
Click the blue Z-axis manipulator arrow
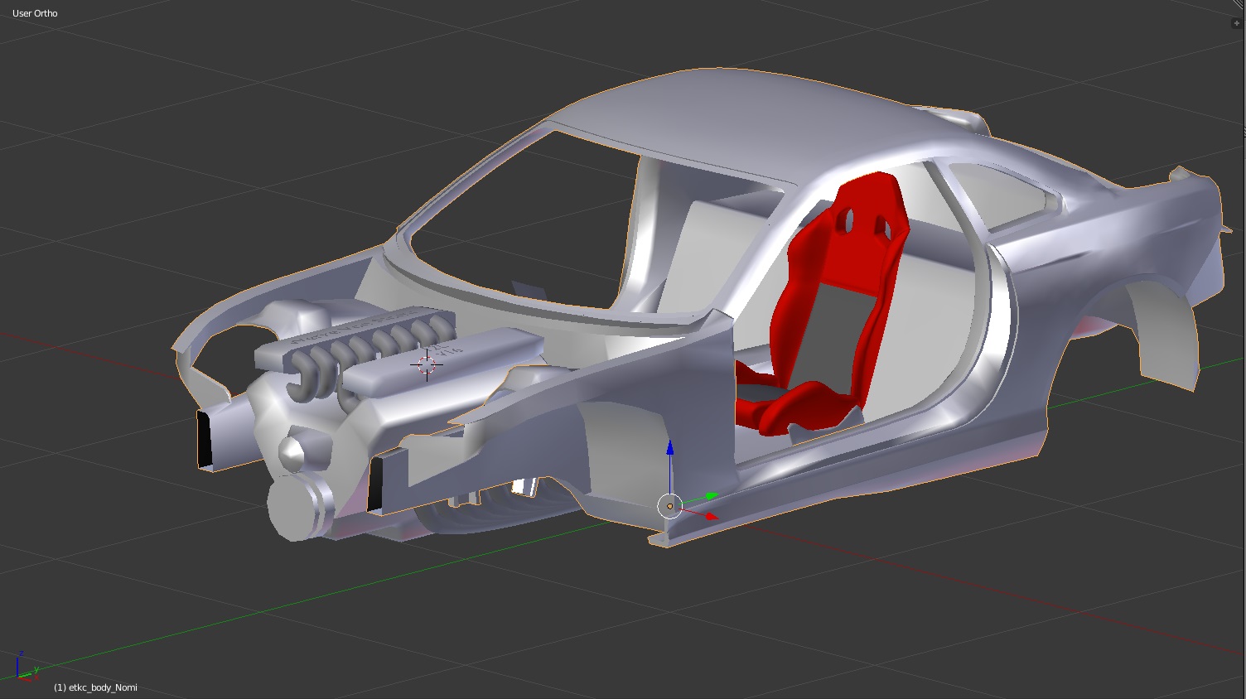(x=669, y=450)
